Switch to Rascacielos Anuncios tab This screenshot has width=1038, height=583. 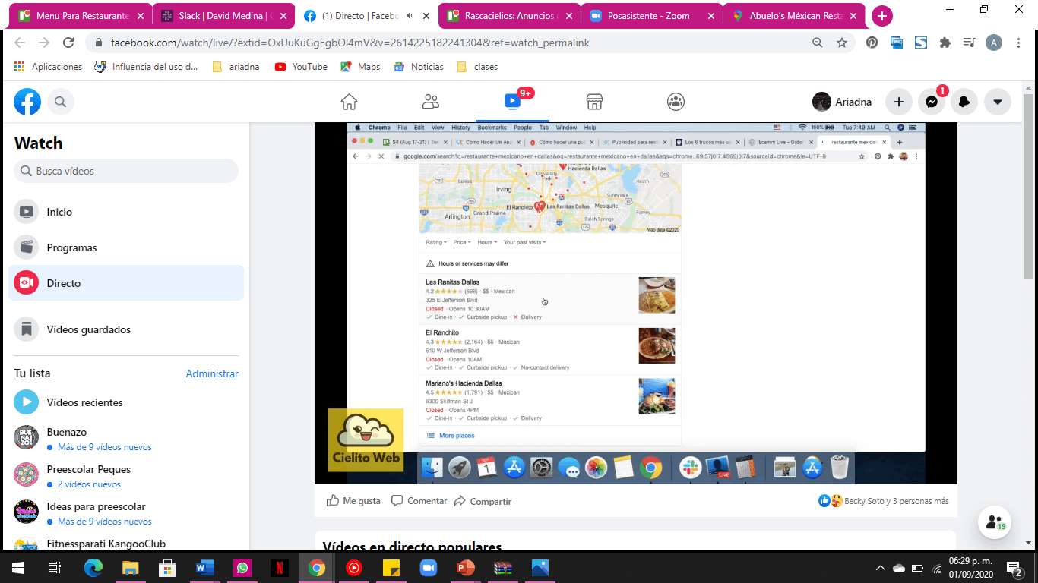click(x=509, y=16)
